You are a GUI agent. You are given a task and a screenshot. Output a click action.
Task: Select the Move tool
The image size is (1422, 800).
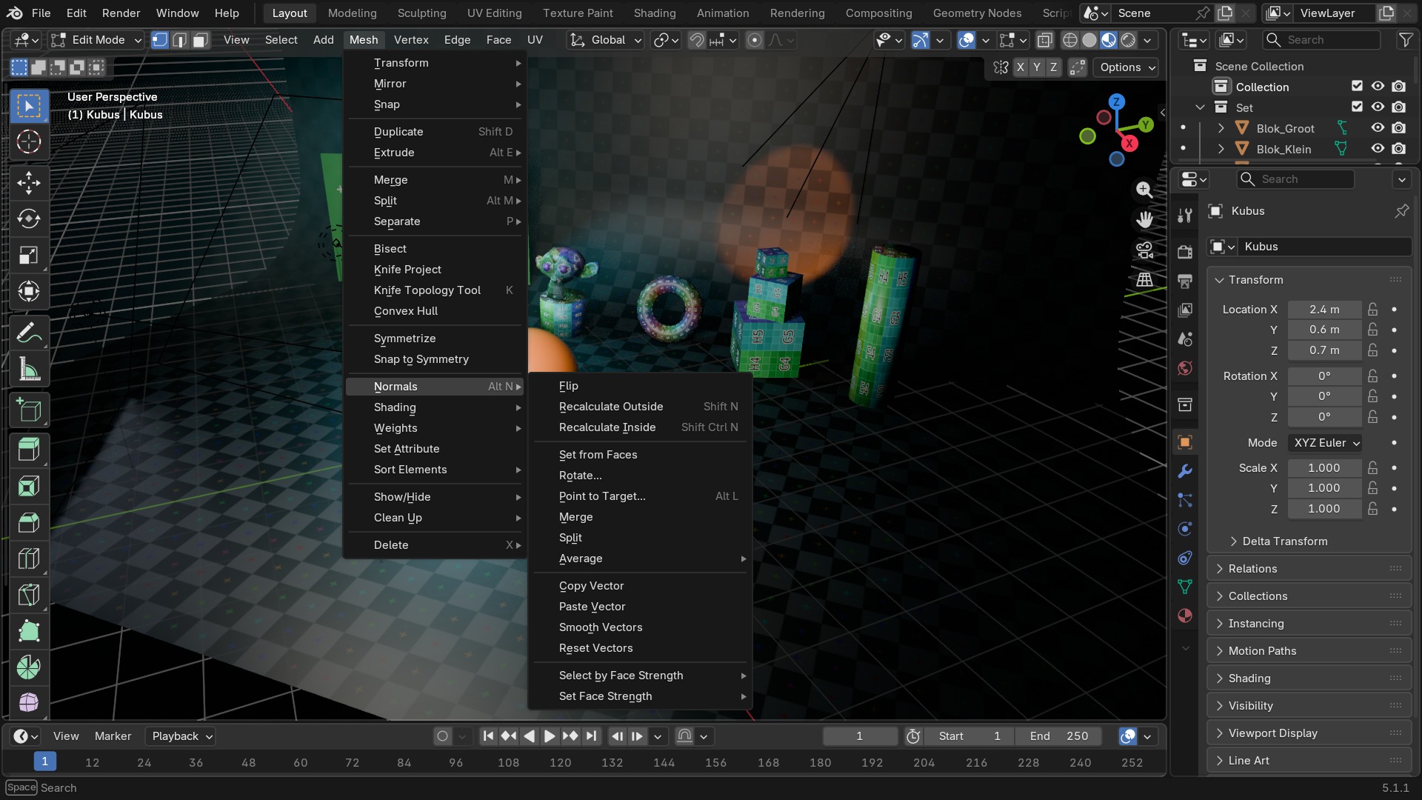click(29, 183)
